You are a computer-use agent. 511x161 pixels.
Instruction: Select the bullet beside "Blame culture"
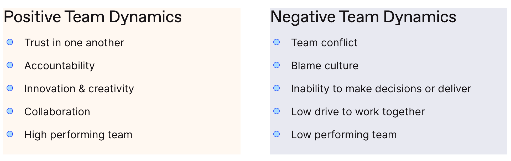pyautogui.click(x=277, y=65)
